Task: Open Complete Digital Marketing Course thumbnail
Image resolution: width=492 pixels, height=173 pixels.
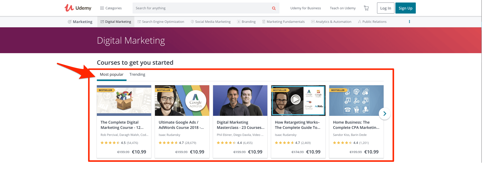Action: tap(124, 101)
